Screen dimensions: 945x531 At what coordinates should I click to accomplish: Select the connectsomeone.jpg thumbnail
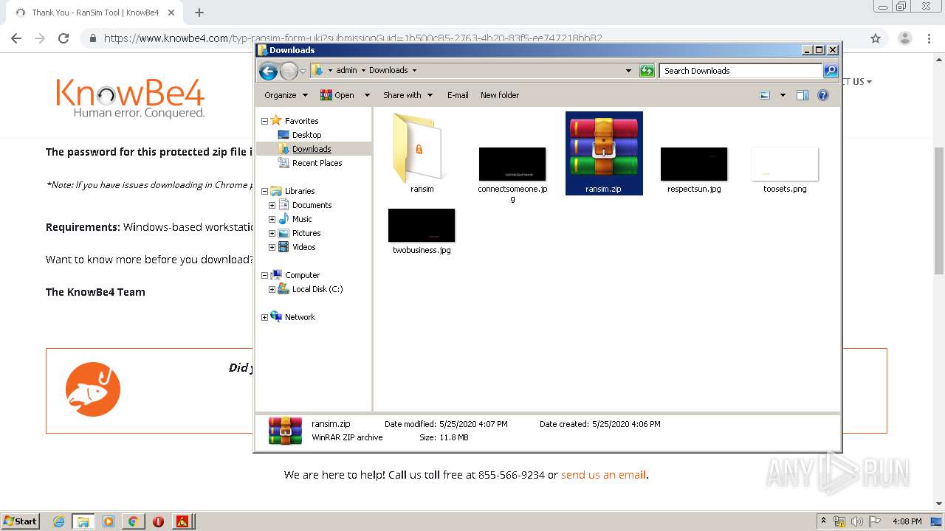tap(512, 165)
